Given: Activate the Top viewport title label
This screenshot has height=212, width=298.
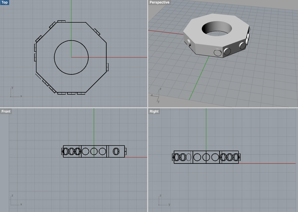Looking at the screenshot, I should tap(4, 2).
